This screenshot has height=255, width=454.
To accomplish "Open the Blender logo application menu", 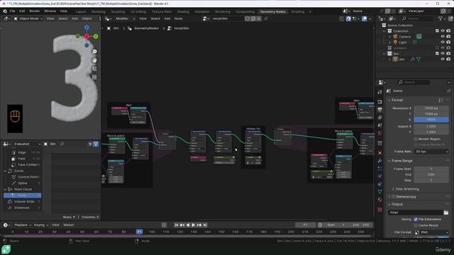I will [5, 11].
